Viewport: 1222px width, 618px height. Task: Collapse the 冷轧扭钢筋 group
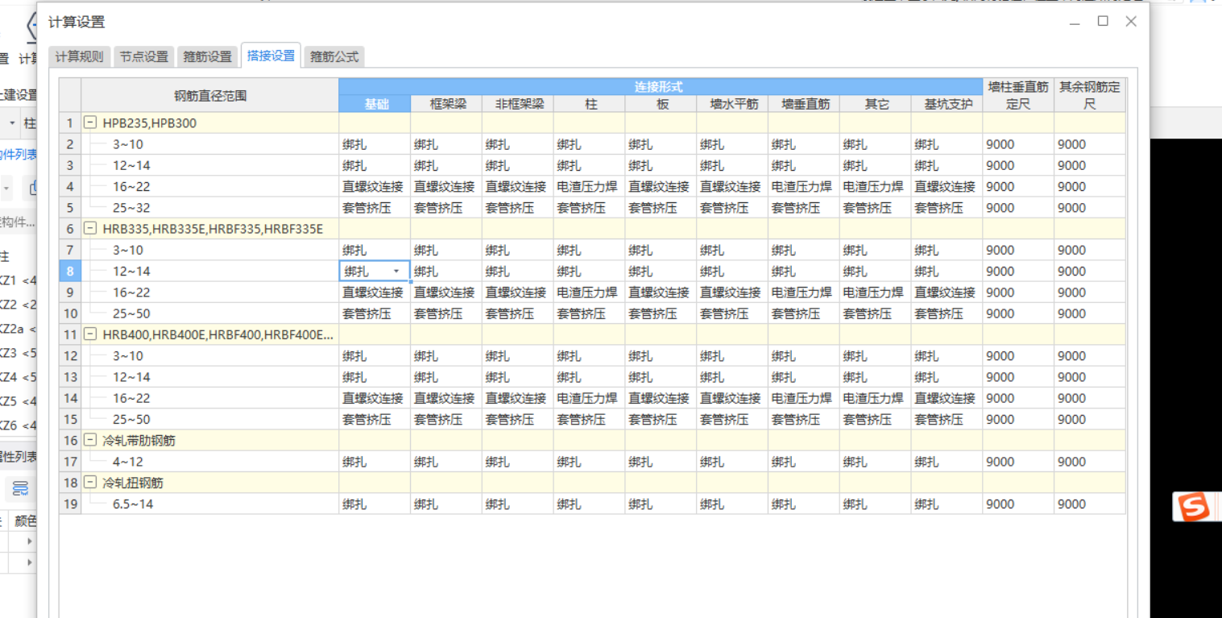pos(91,483)
